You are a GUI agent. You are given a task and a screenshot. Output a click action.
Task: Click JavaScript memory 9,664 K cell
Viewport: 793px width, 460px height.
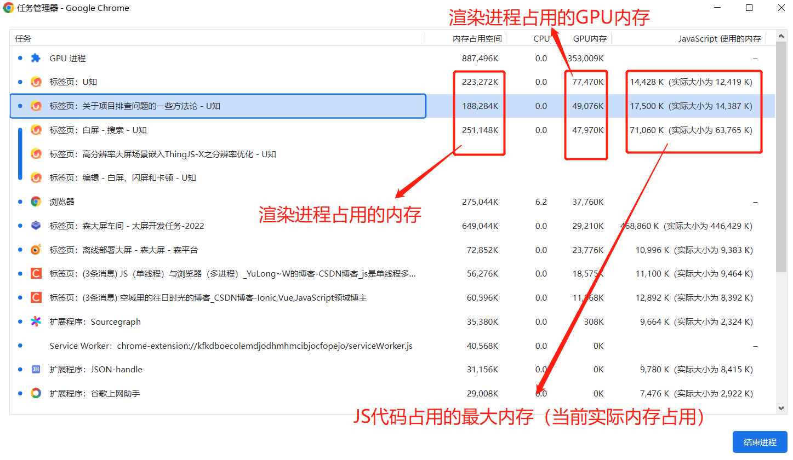click(x=697, y=321)
